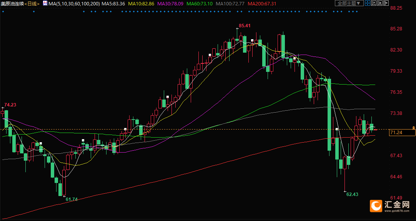Click the 85.41 high price label
Viewport: 416px width, 221px height.
click(x=245, y=26)
